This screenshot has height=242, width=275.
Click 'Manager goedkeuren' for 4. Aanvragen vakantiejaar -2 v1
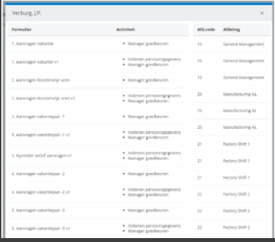(148, 195)
